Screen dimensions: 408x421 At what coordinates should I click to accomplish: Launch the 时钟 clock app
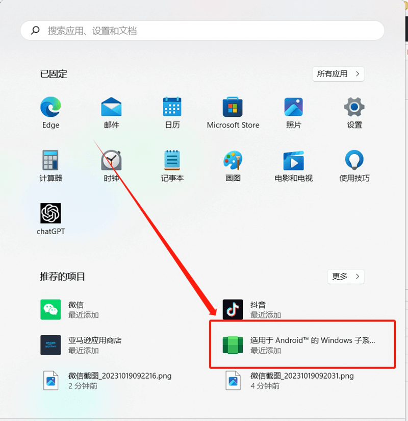[111, 160]
